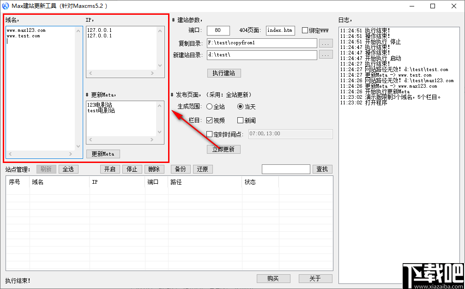This screenshot has width=465, height=289.
Task: Click 立即更新 to update immediately
Action: [x=223, y=149]
